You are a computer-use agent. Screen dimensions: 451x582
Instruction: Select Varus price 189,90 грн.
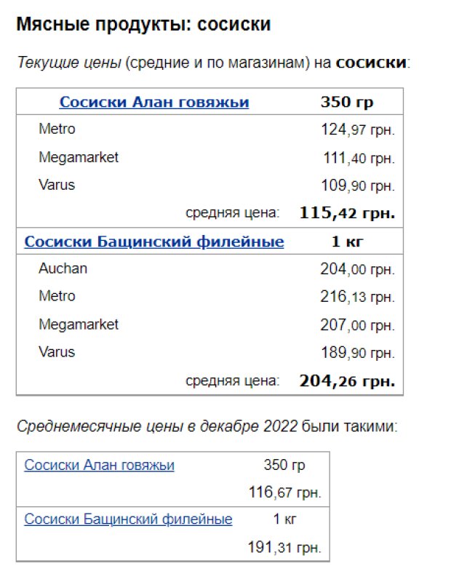[x=358, y=353]
